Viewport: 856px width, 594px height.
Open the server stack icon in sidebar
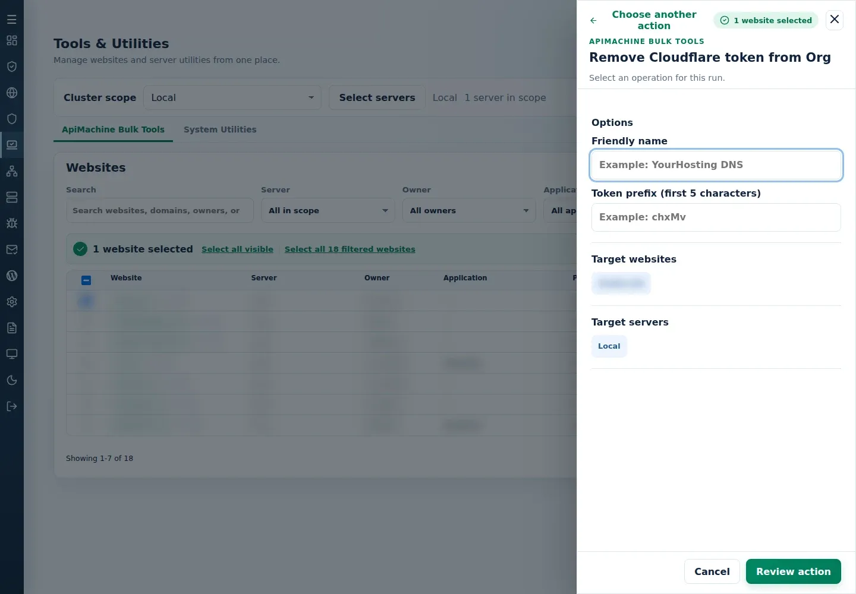(x=12, y=197)
